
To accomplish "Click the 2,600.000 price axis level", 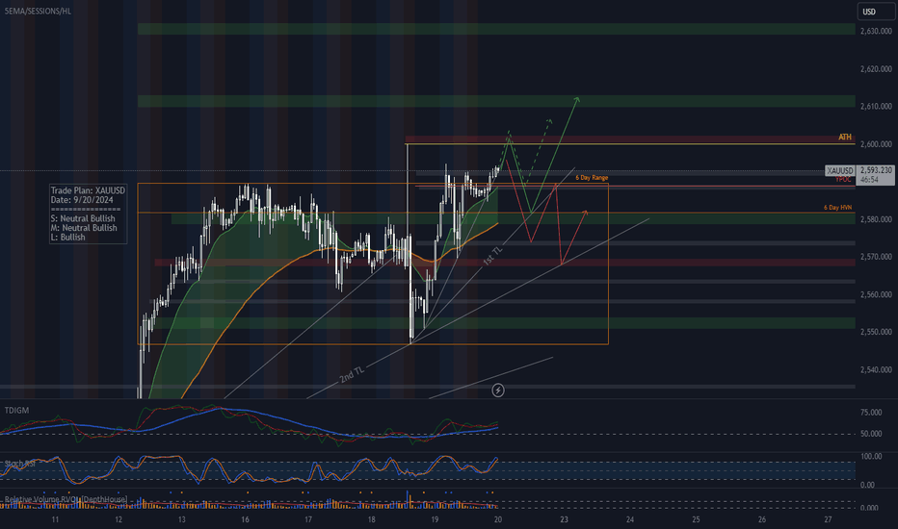I will [876, 144].
